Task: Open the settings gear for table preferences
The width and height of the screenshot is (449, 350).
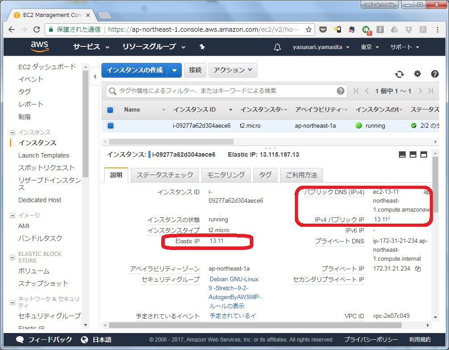Action: [417, 74]
